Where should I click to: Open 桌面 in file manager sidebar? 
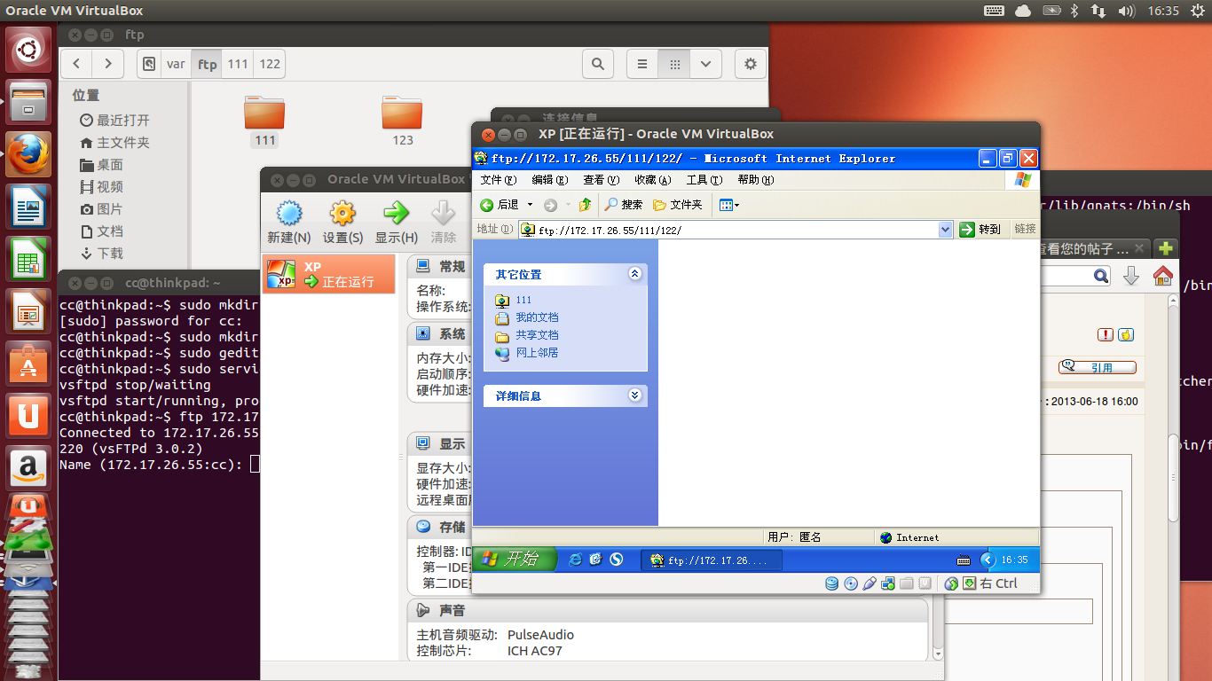(102, 164)
